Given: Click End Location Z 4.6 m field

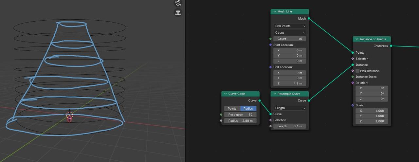Looking at the screenshot, I should (290, 83).
